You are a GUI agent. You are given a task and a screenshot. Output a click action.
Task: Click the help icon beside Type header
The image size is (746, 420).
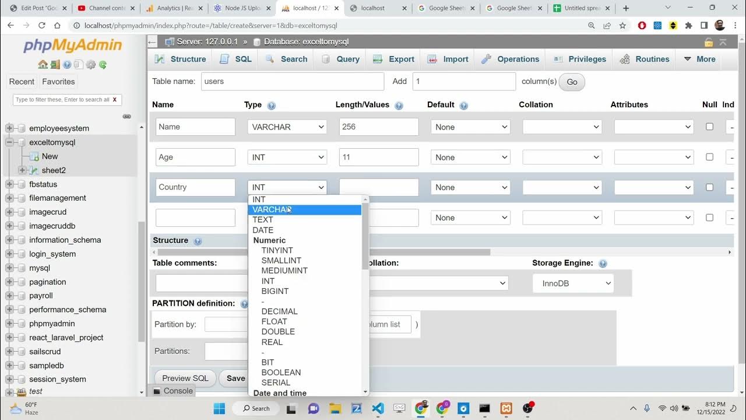tap(271, 106)
